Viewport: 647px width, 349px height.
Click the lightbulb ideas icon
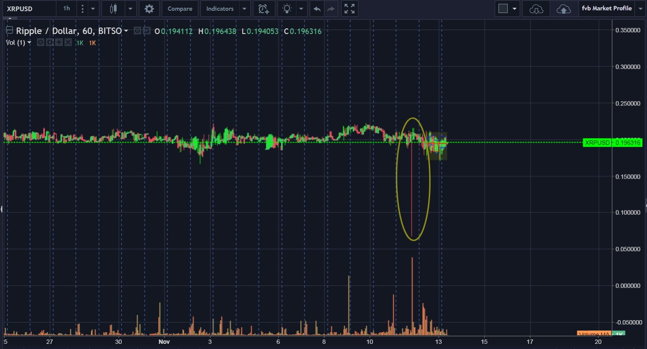(x=287, y=9)
